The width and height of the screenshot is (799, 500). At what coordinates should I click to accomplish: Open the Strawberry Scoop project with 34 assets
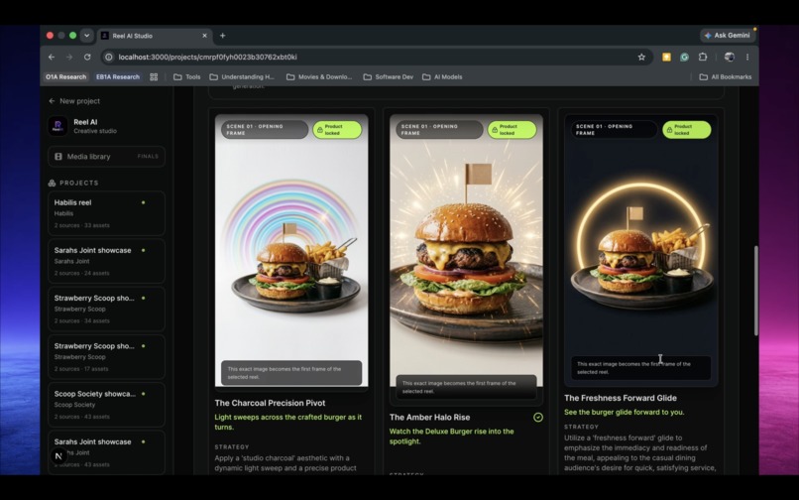point(106,310)
